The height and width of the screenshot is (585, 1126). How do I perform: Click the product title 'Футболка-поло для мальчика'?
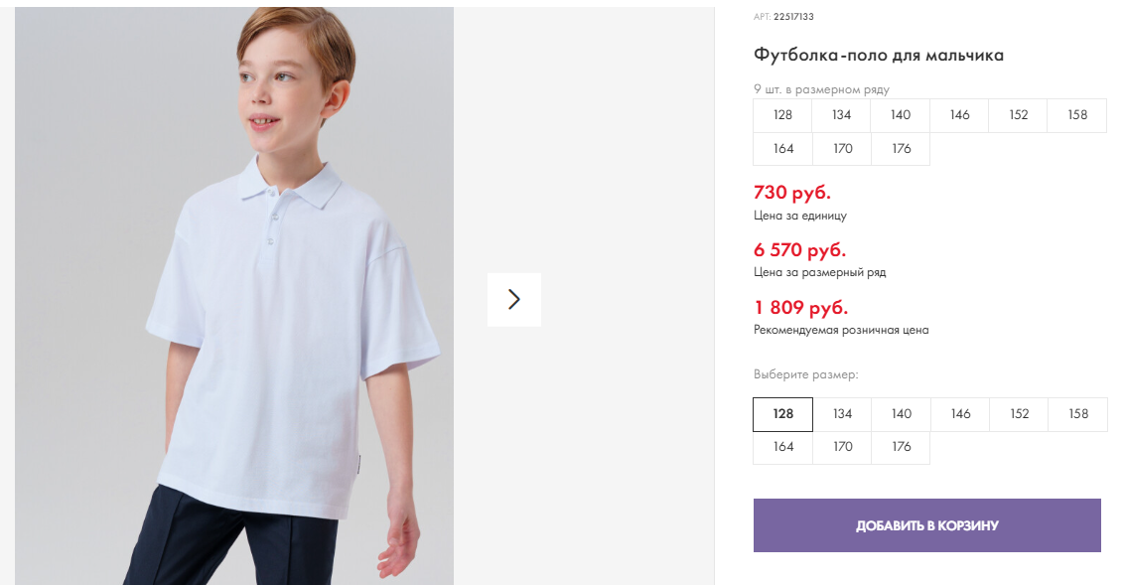click(879, 56)
